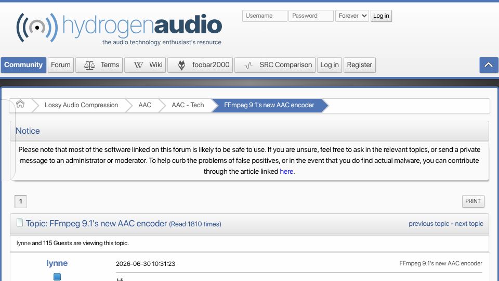Image resolution: width=499 pixels, height=281 pixels.
Task: Click the tagline 'the audio technology enthusiast's resource'
Action: click(x=162, y=42)
